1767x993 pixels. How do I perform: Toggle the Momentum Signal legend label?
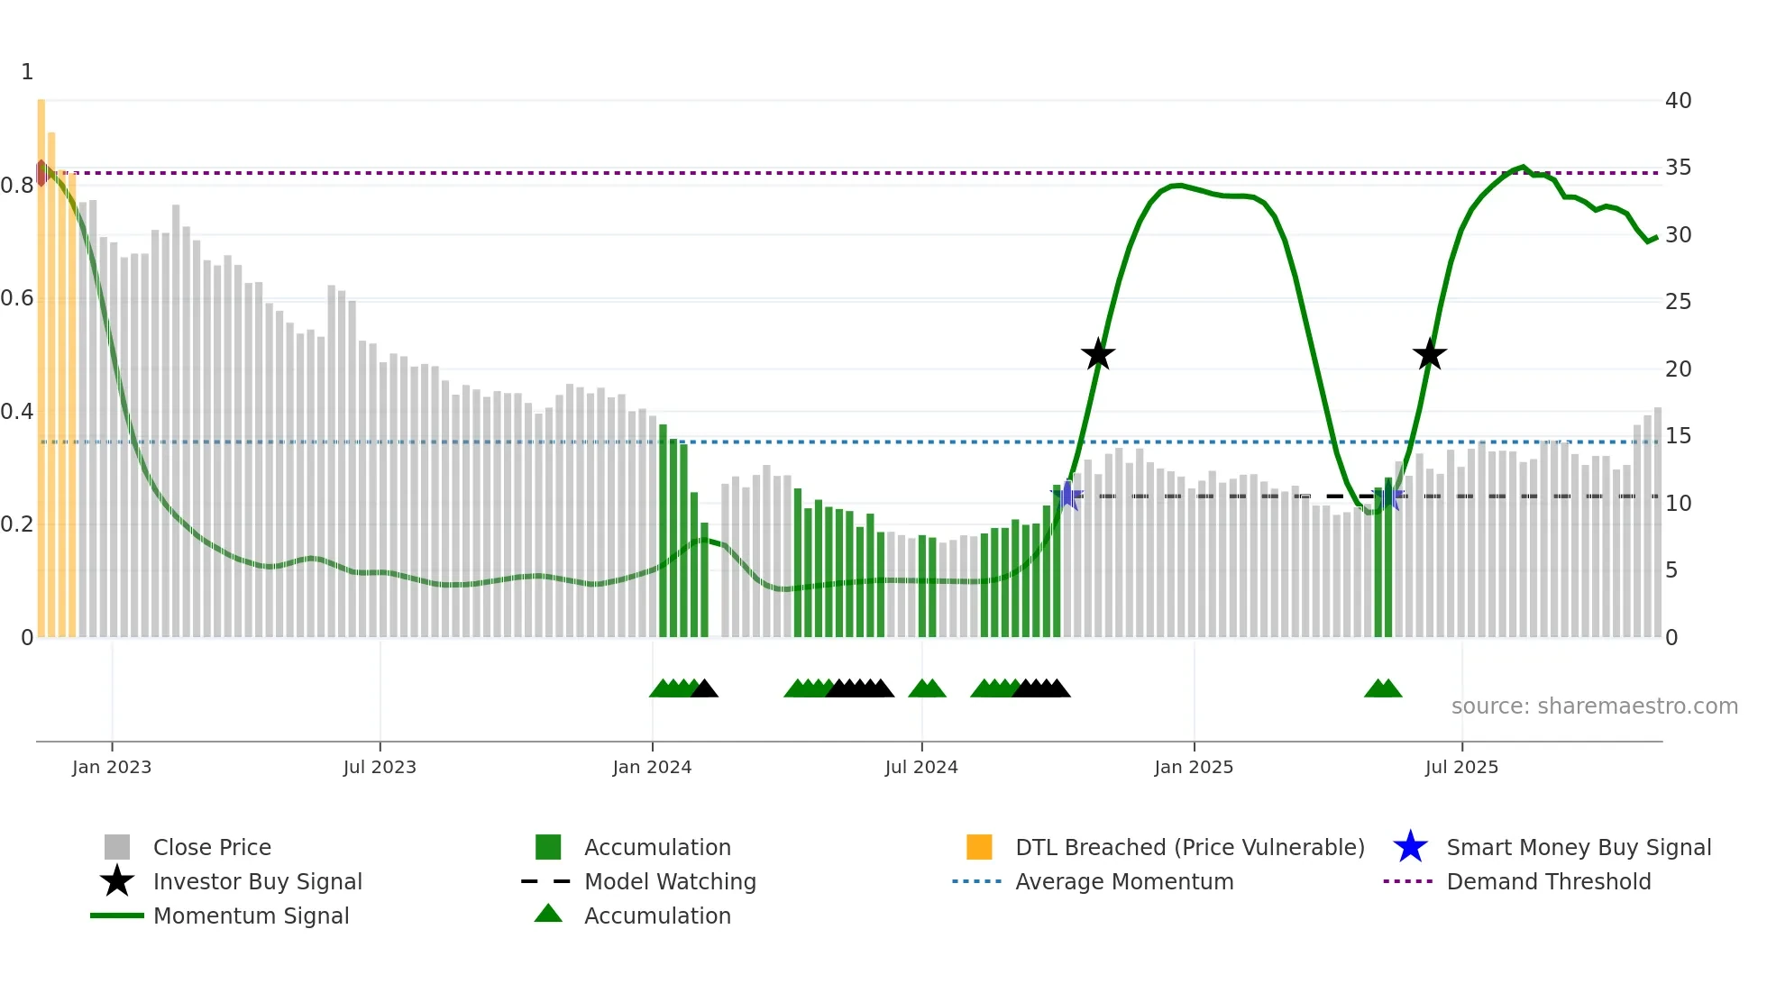(x=251, y=916)
